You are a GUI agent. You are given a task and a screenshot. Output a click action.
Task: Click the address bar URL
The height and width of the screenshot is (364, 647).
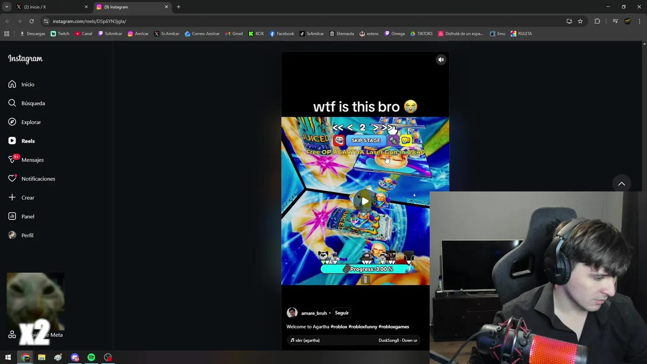pyautogui.click(x=89, y=21)
